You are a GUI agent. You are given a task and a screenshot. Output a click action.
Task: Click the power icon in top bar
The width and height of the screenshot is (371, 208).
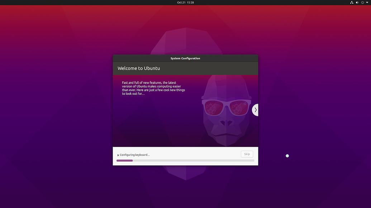pos(362,3)
